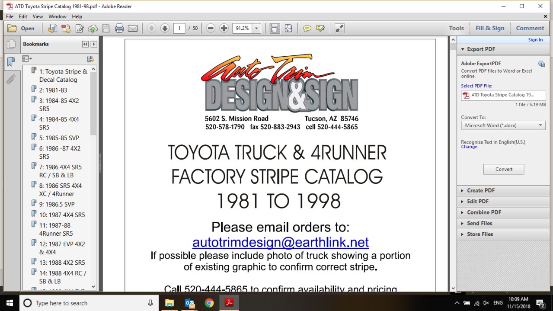Click the save-to-online-account toolbar icon
The image size is (553, 311).
52,28
